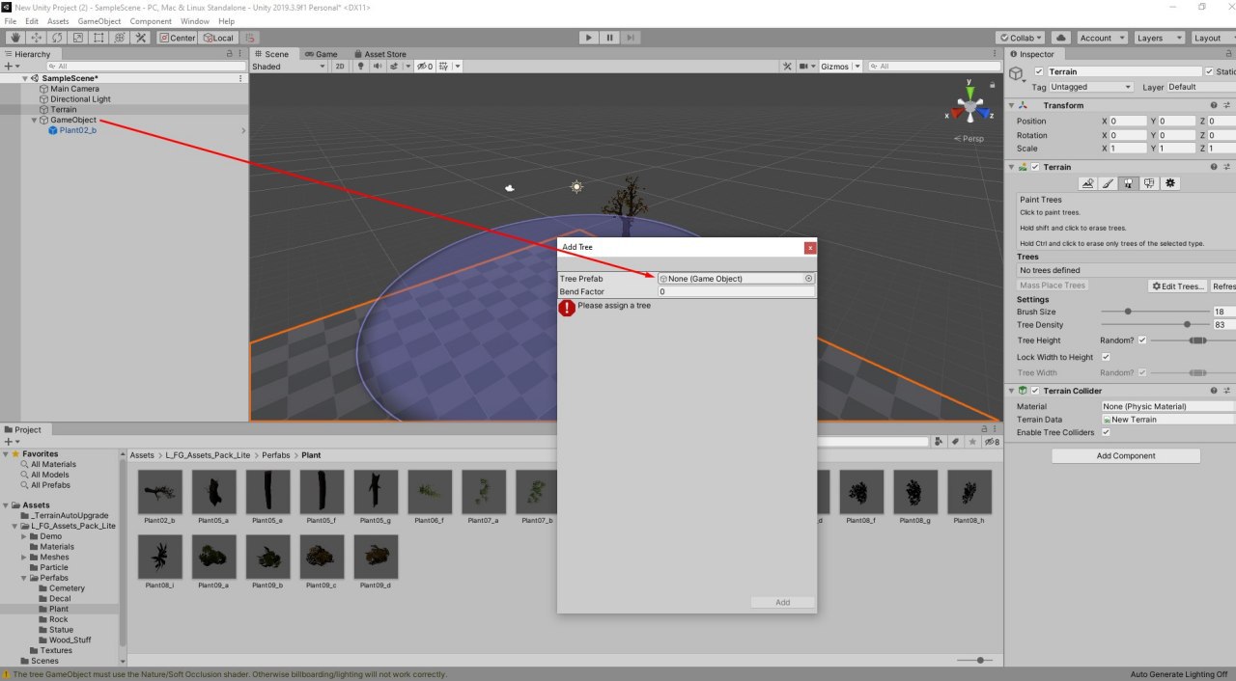
Task: Select the Paint Terrain brush tool
Action: pyautogui.click(x=1109, y=183)
